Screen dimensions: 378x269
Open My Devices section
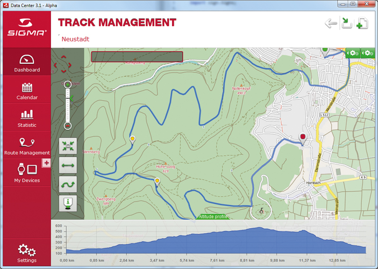point(27,173)
